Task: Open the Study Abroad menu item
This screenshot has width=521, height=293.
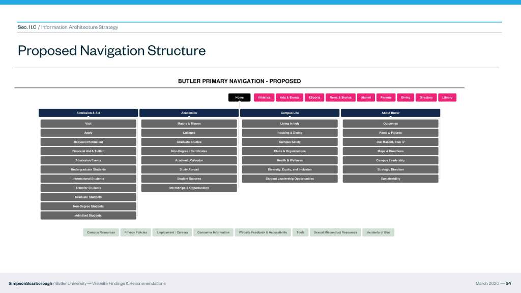Action: 189,169
